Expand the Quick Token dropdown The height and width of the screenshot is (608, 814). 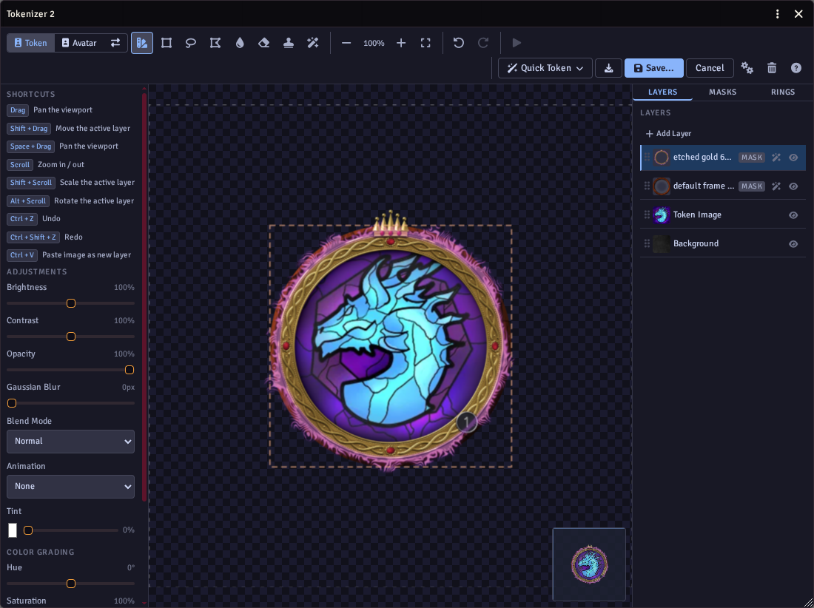pyautogui.click(x=545, y=68)
